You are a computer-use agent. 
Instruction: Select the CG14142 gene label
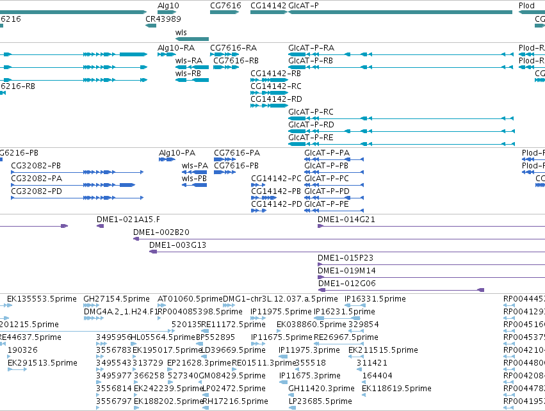268,6
